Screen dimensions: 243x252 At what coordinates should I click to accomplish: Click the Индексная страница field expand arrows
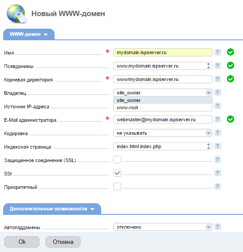209,146
